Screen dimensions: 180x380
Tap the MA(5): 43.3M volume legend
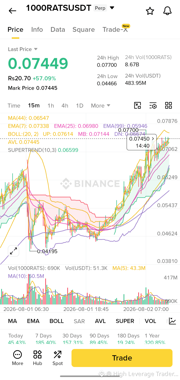129,268
